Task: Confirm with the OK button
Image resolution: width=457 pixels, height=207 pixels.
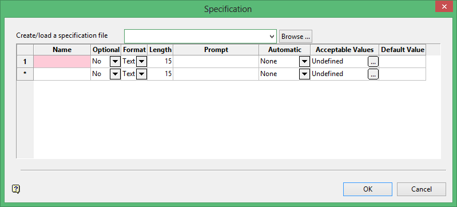Action: 368,189
